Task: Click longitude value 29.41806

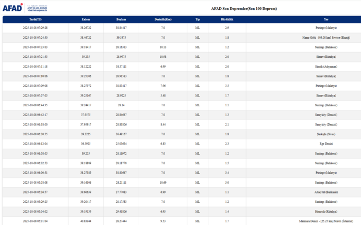Action: 121,212
